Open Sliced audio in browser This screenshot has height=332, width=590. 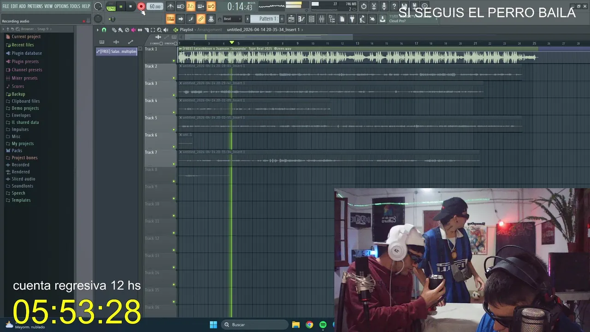(20, 179)
